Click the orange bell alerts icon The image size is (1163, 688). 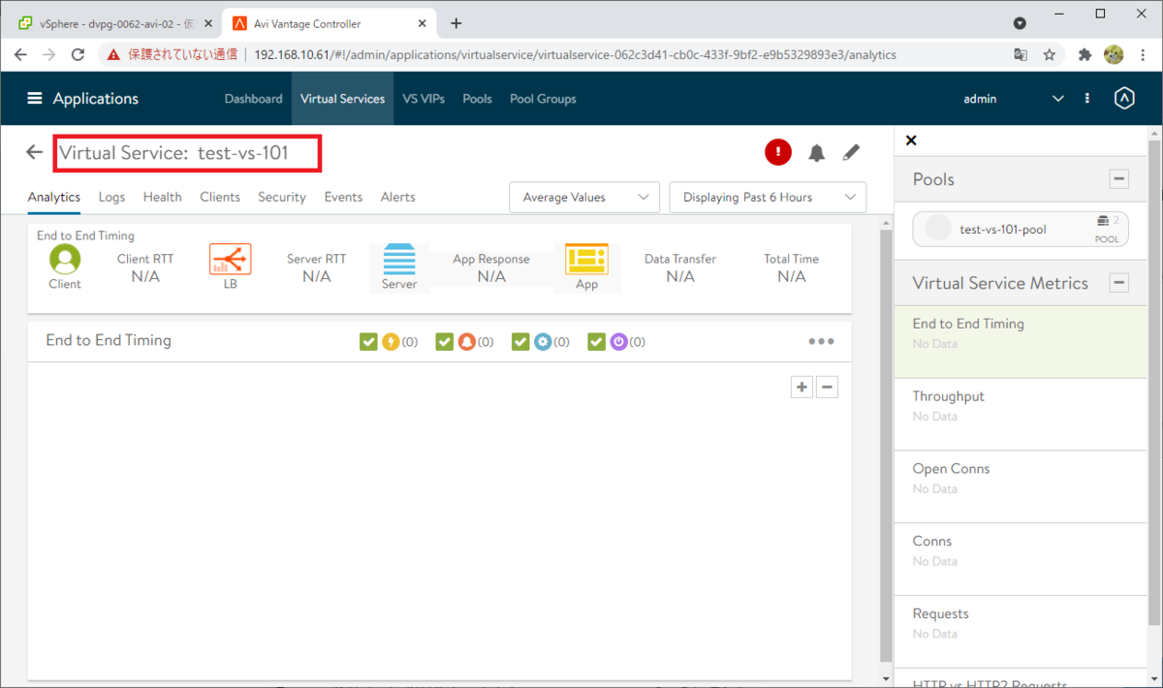[x=466, y=341]
